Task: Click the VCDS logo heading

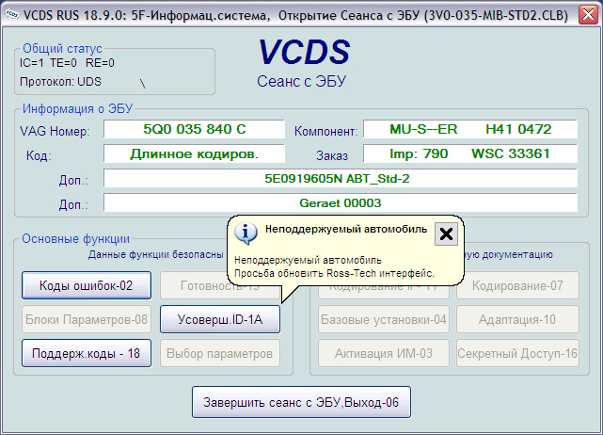Action: pos(304,52)
